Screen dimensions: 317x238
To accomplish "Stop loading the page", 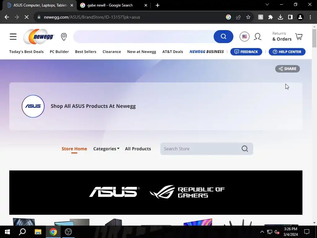I will click(27, 17).
